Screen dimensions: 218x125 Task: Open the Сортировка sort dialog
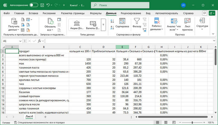point(122,23)
